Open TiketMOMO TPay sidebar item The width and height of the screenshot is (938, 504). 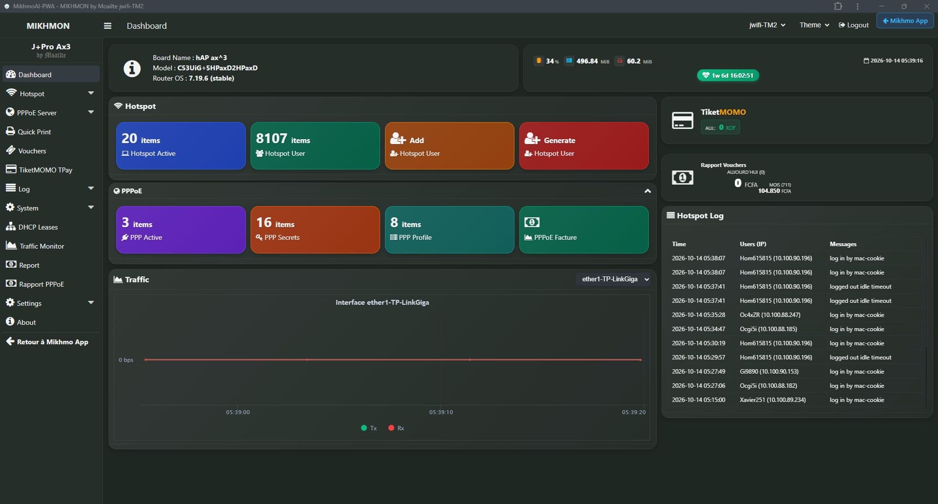(x=51, y=169)
